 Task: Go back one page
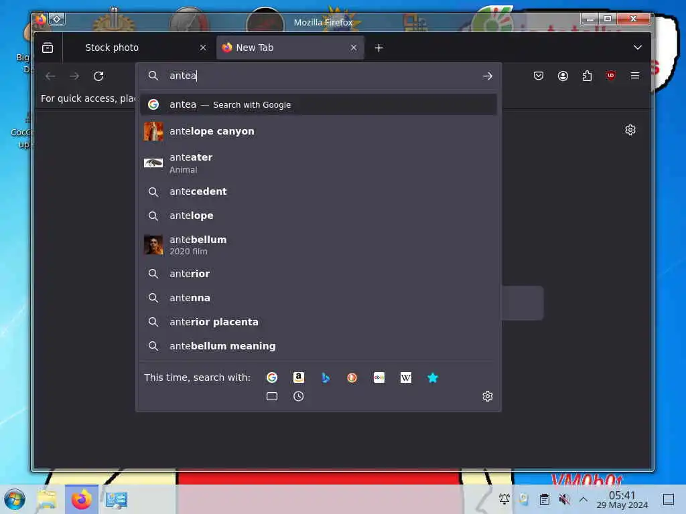coord(50,76)
